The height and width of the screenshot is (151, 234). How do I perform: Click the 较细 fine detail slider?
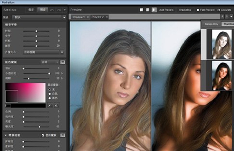tap(36, 31)
